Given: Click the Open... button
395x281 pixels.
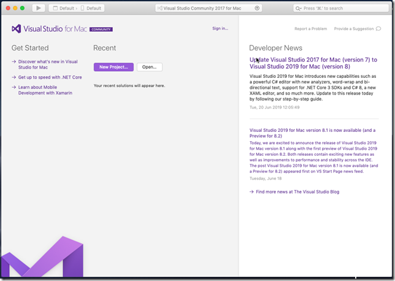Looking at the screenshot, I should point(150,67).
